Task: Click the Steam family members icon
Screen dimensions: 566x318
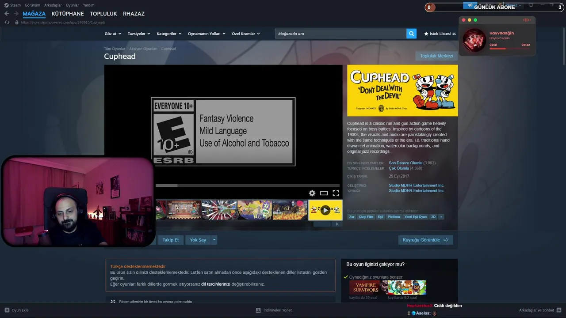Action: (113, 301)
